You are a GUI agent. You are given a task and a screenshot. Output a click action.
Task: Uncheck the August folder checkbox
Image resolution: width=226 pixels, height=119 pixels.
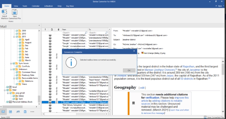click(20, 43)
